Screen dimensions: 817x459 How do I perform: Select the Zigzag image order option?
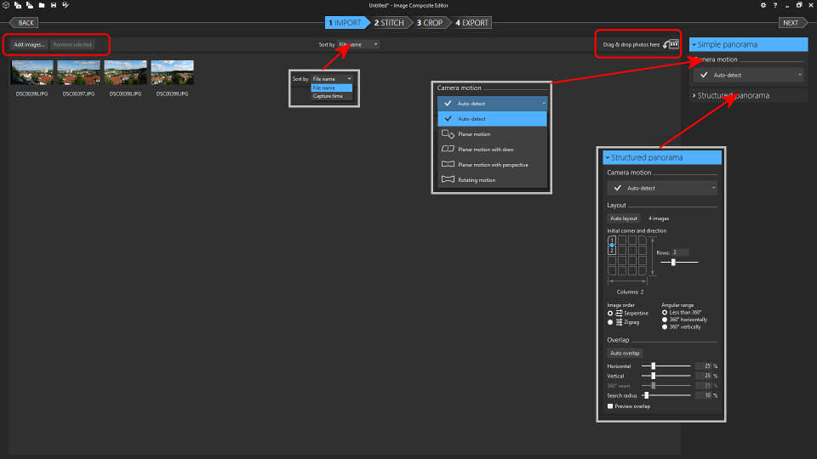610,322
